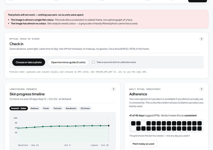This screenshot has height=150, width=213.
Task: Click the 'Skin progress timeline' heading
Action: pyautogui.click(x=27, y=94)
